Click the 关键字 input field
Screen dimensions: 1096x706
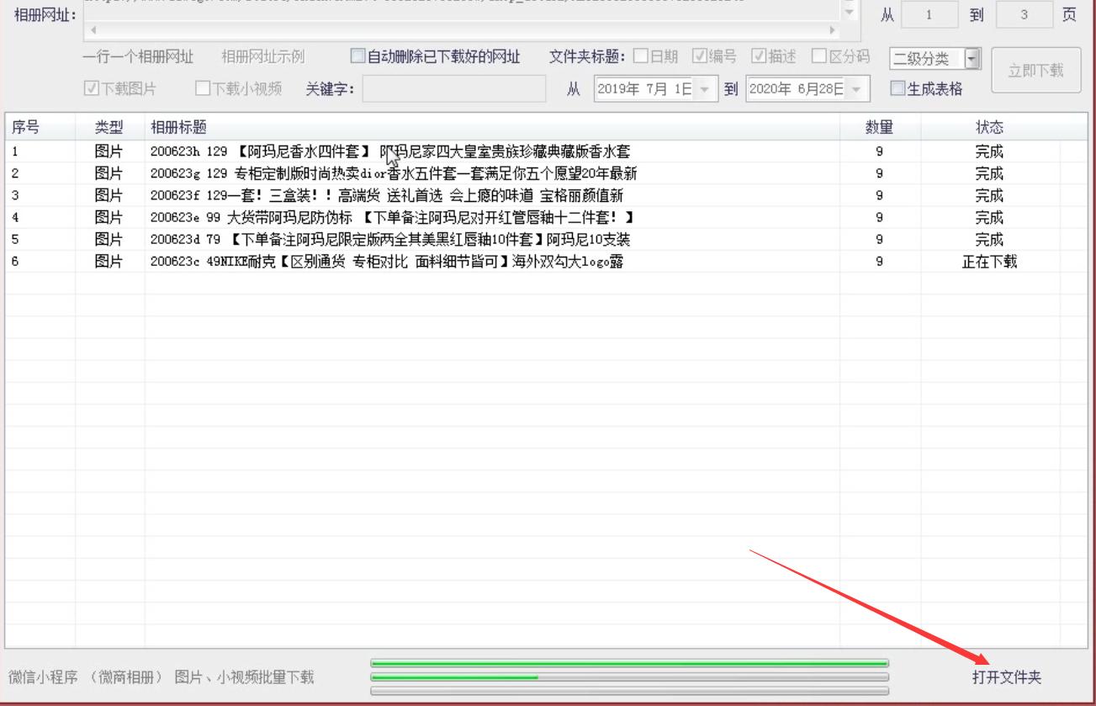(454, 88)
